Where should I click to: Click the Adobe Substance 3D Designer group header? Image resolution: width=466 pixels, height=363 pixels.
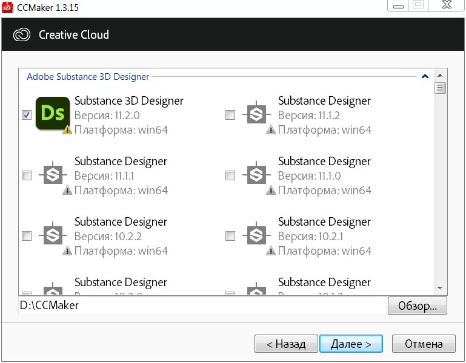pos(88,77)
